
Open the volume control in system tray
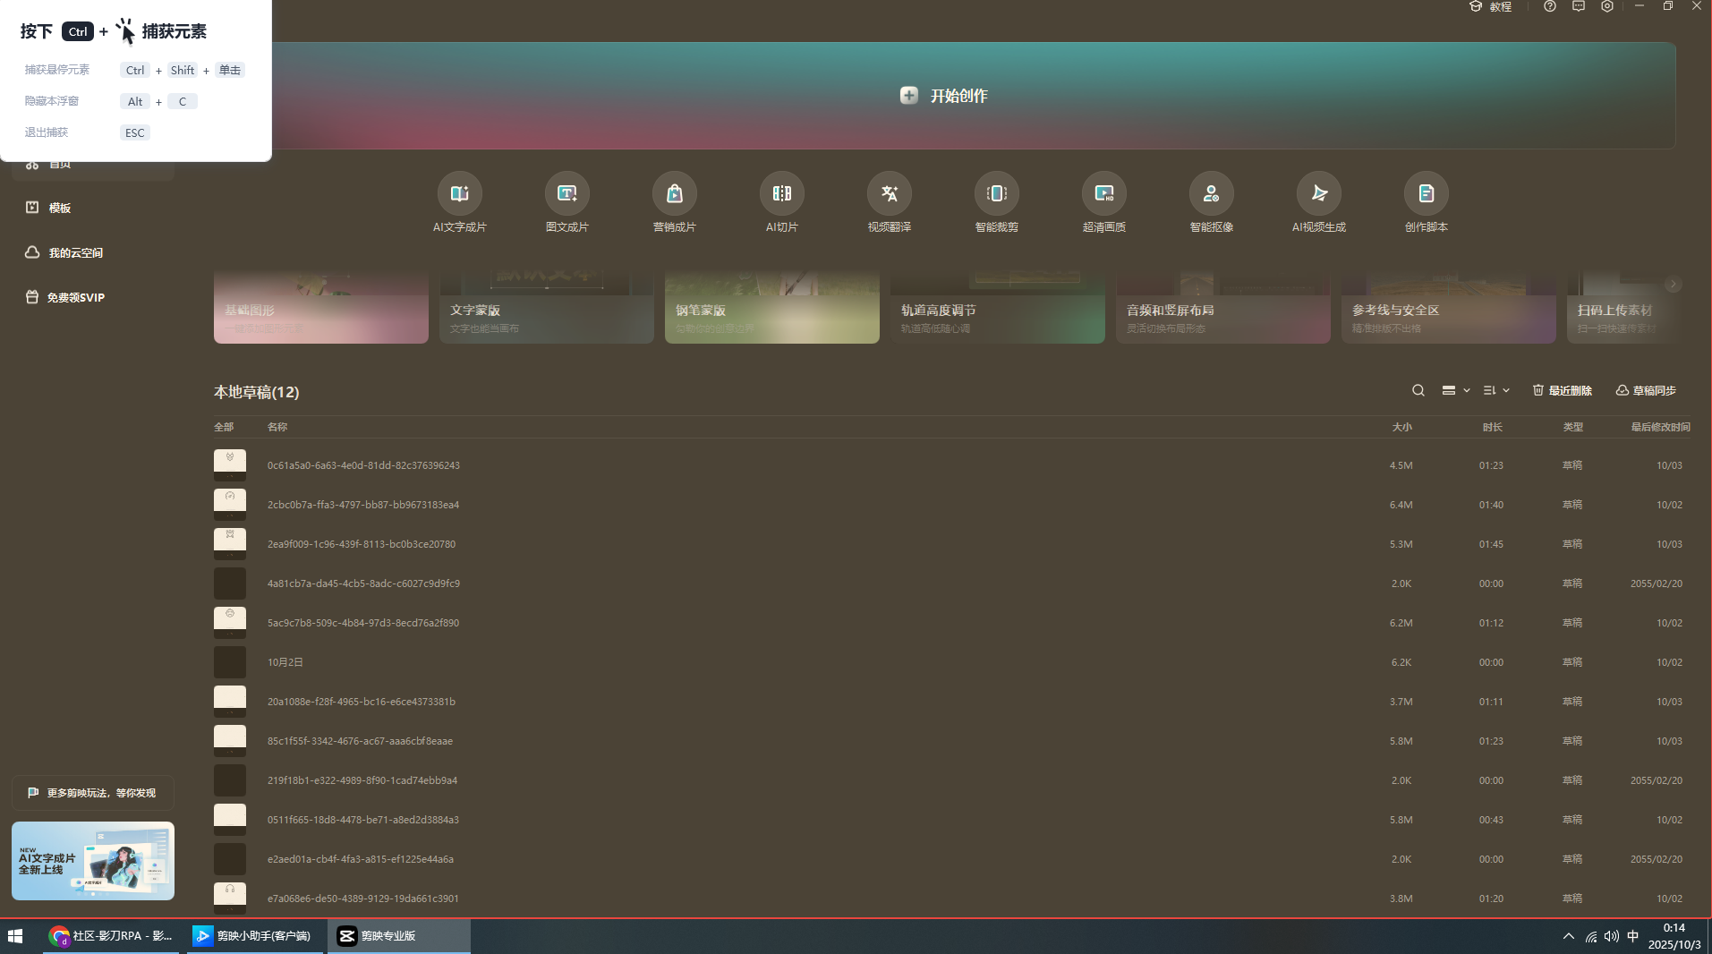pos(1611,936)
